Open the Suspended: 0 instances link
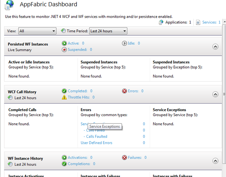The width and height of the screenshot is (226, 177). click(80, 49)
